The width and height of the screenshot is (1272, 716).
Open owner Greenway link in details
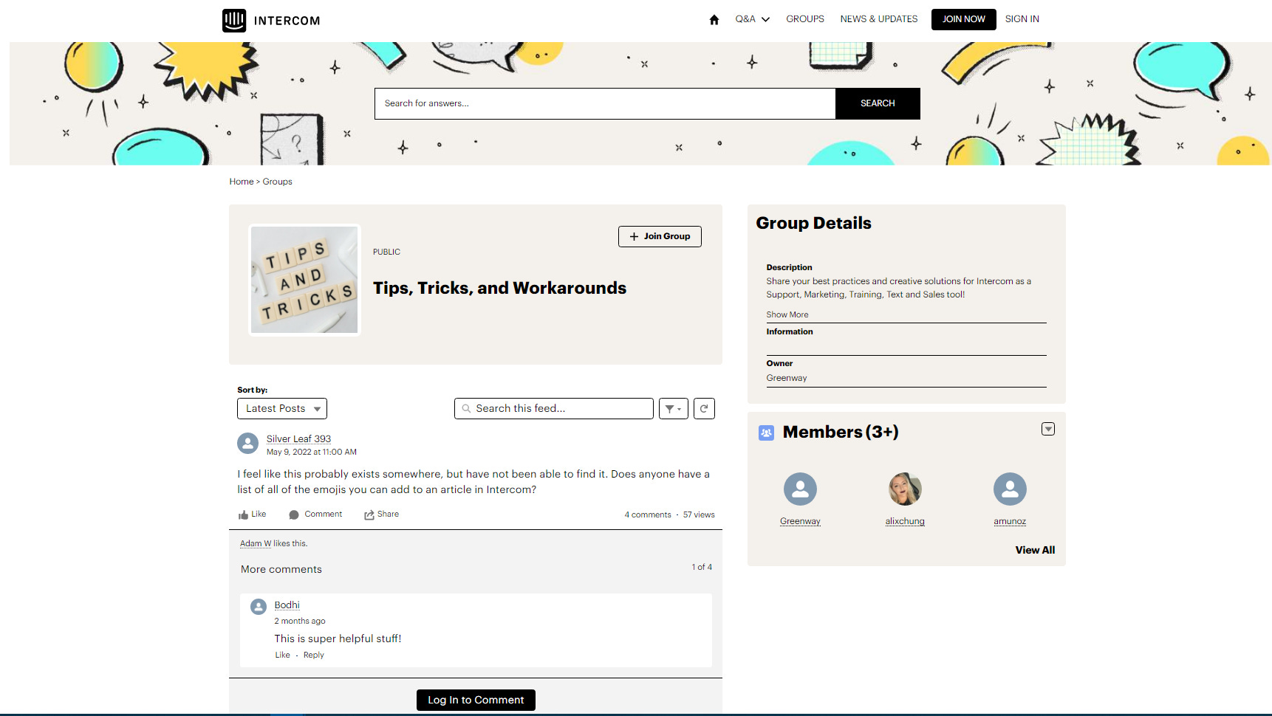[x=787, y=378]
